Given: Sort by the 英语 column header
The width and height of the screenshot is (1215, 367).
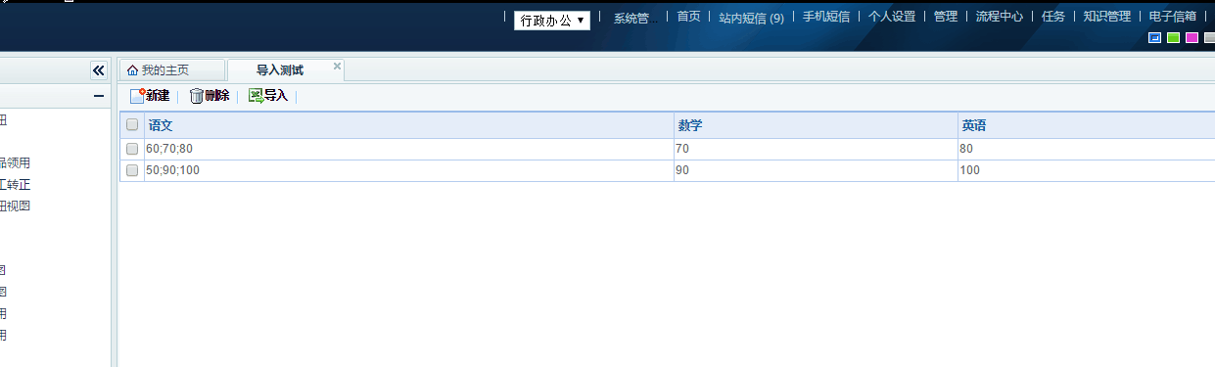Looking at the screenshot, I should pyautogui.click(x=1086, y=125).
